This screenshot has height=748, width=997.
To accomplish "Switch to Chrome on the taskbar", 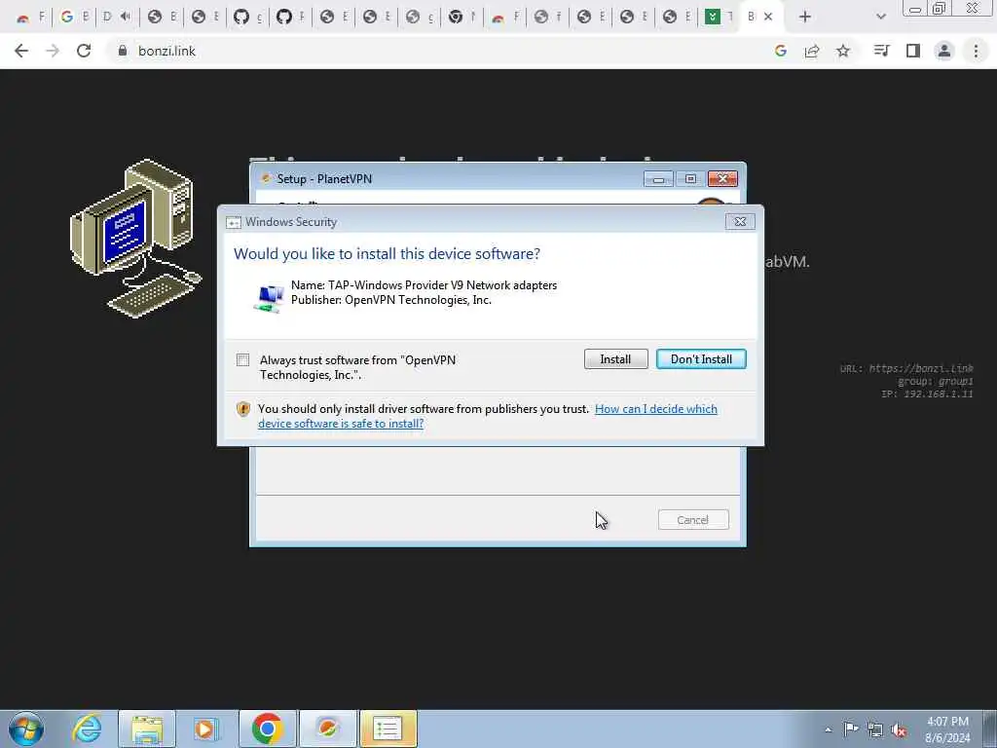I will [267, 729].
